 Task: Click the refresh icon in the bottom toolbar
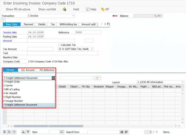[14, 132]
